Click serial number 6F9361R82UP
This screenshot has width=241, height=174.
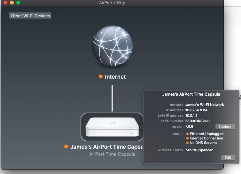pyautogui.click(x=197, y=121)
